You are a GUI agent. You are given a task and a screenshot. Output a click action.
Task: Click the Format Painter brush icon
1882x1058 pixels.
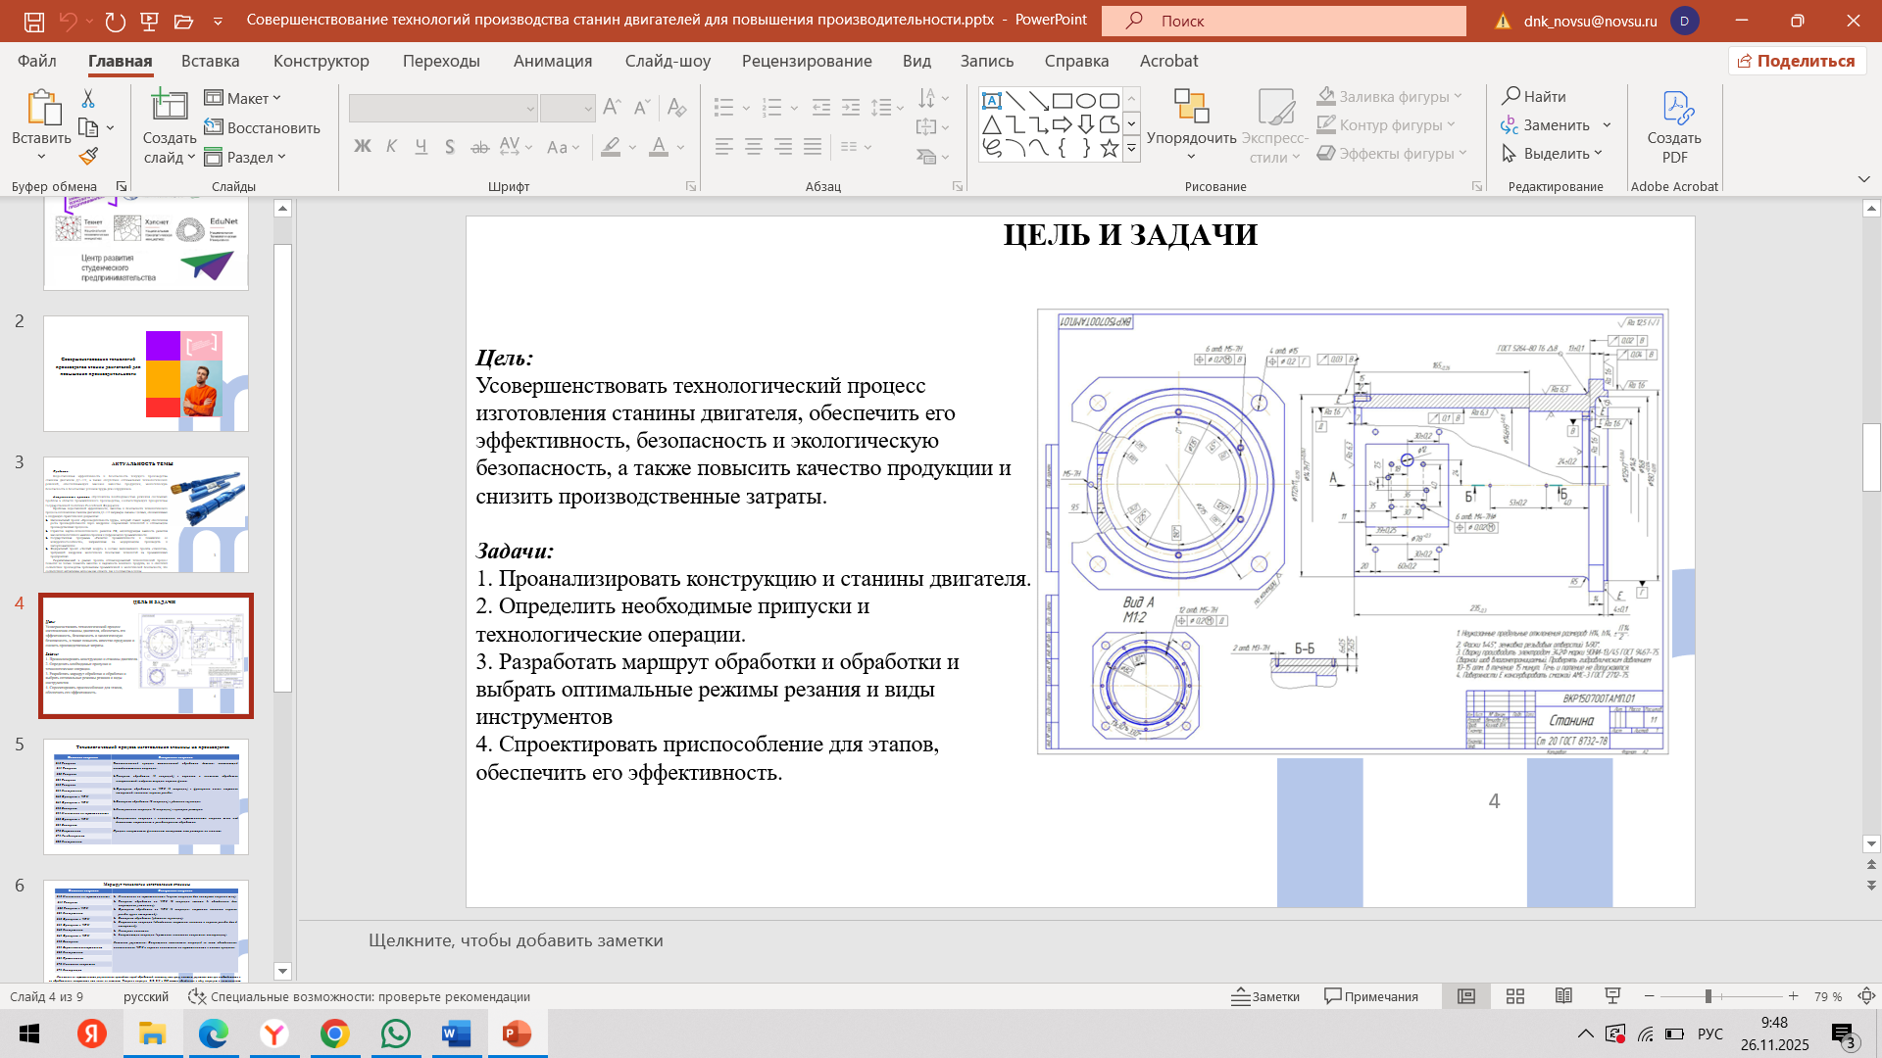88,156
